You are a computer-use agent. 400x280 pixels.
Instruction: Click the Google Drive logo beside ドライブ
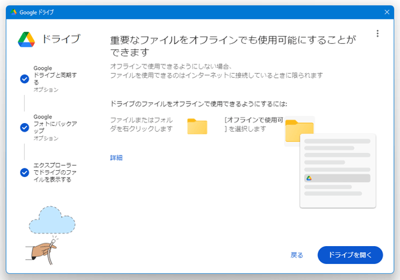tap(26, 39)
